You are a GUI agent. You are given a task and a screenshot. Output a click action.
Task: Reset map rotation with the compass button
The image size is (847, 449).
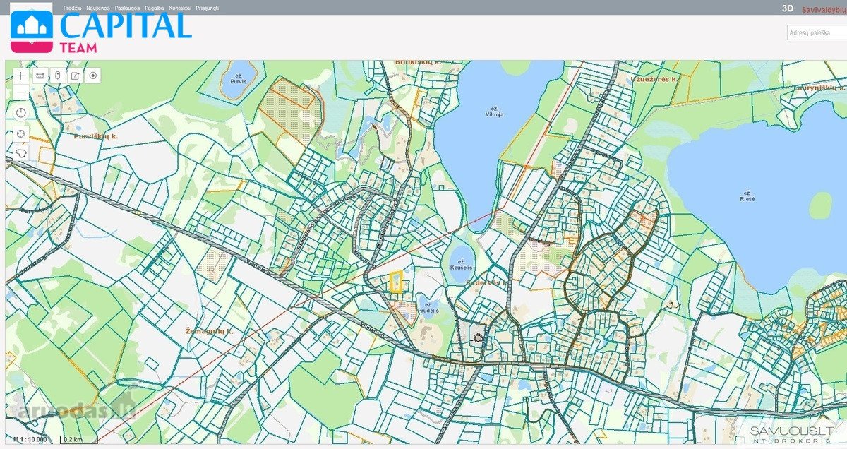(20, 112)
